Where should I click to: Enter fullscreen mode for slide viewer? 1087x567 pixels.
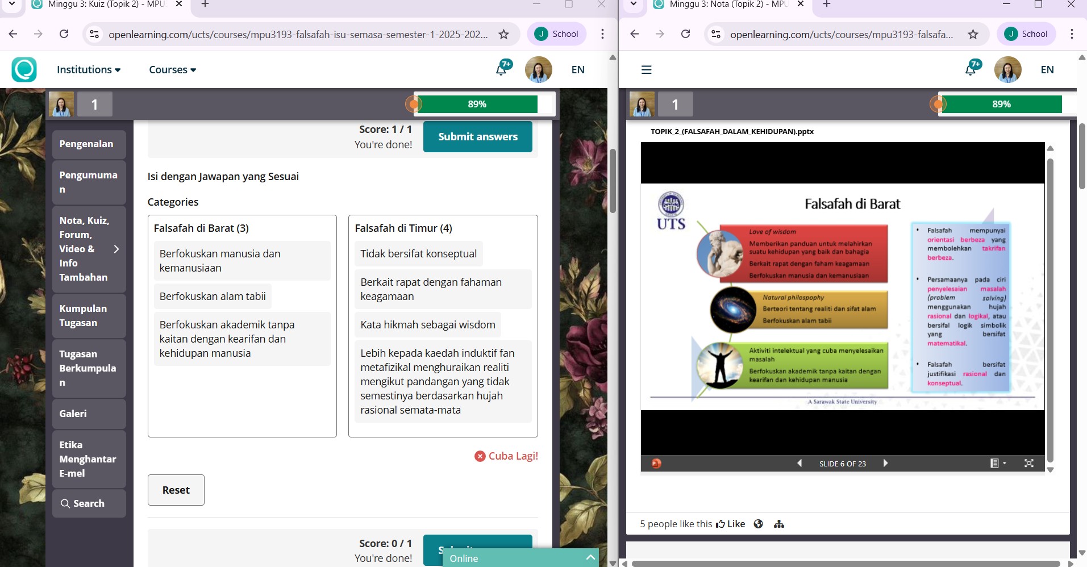[x=1028, y=463]
